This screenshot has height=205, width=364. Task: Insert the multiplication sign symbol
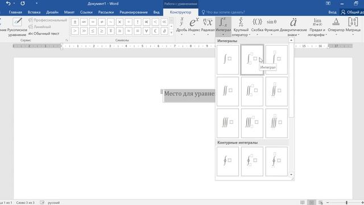pyautogui.click(x=119, y=22)
